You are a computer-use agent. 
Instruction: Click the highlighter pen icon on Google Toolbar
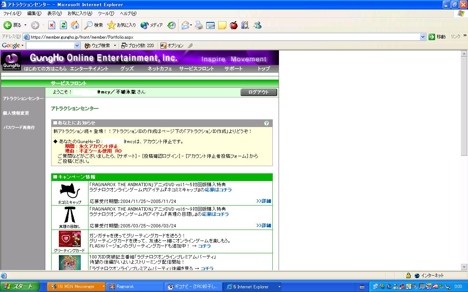click(x=190, y=45)
